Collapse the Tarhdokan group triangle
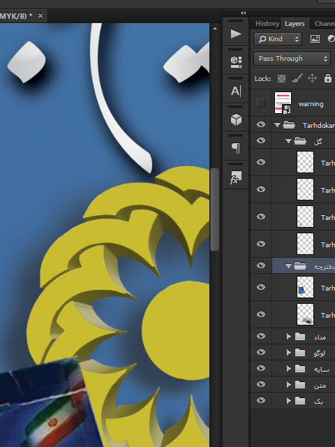Screen dimensions: 335x447 pos(277,125)
